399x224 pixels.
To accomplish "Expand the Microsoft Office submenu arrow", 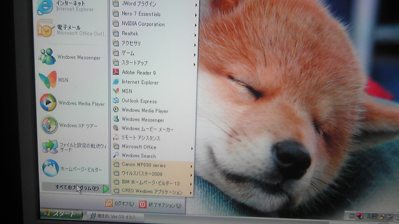I will pyautogui.click(x=192, y=148).
